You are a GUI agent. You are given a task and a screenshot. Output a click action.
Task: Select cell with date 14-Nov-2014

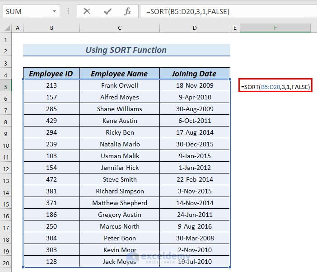(x=195, y=202)
